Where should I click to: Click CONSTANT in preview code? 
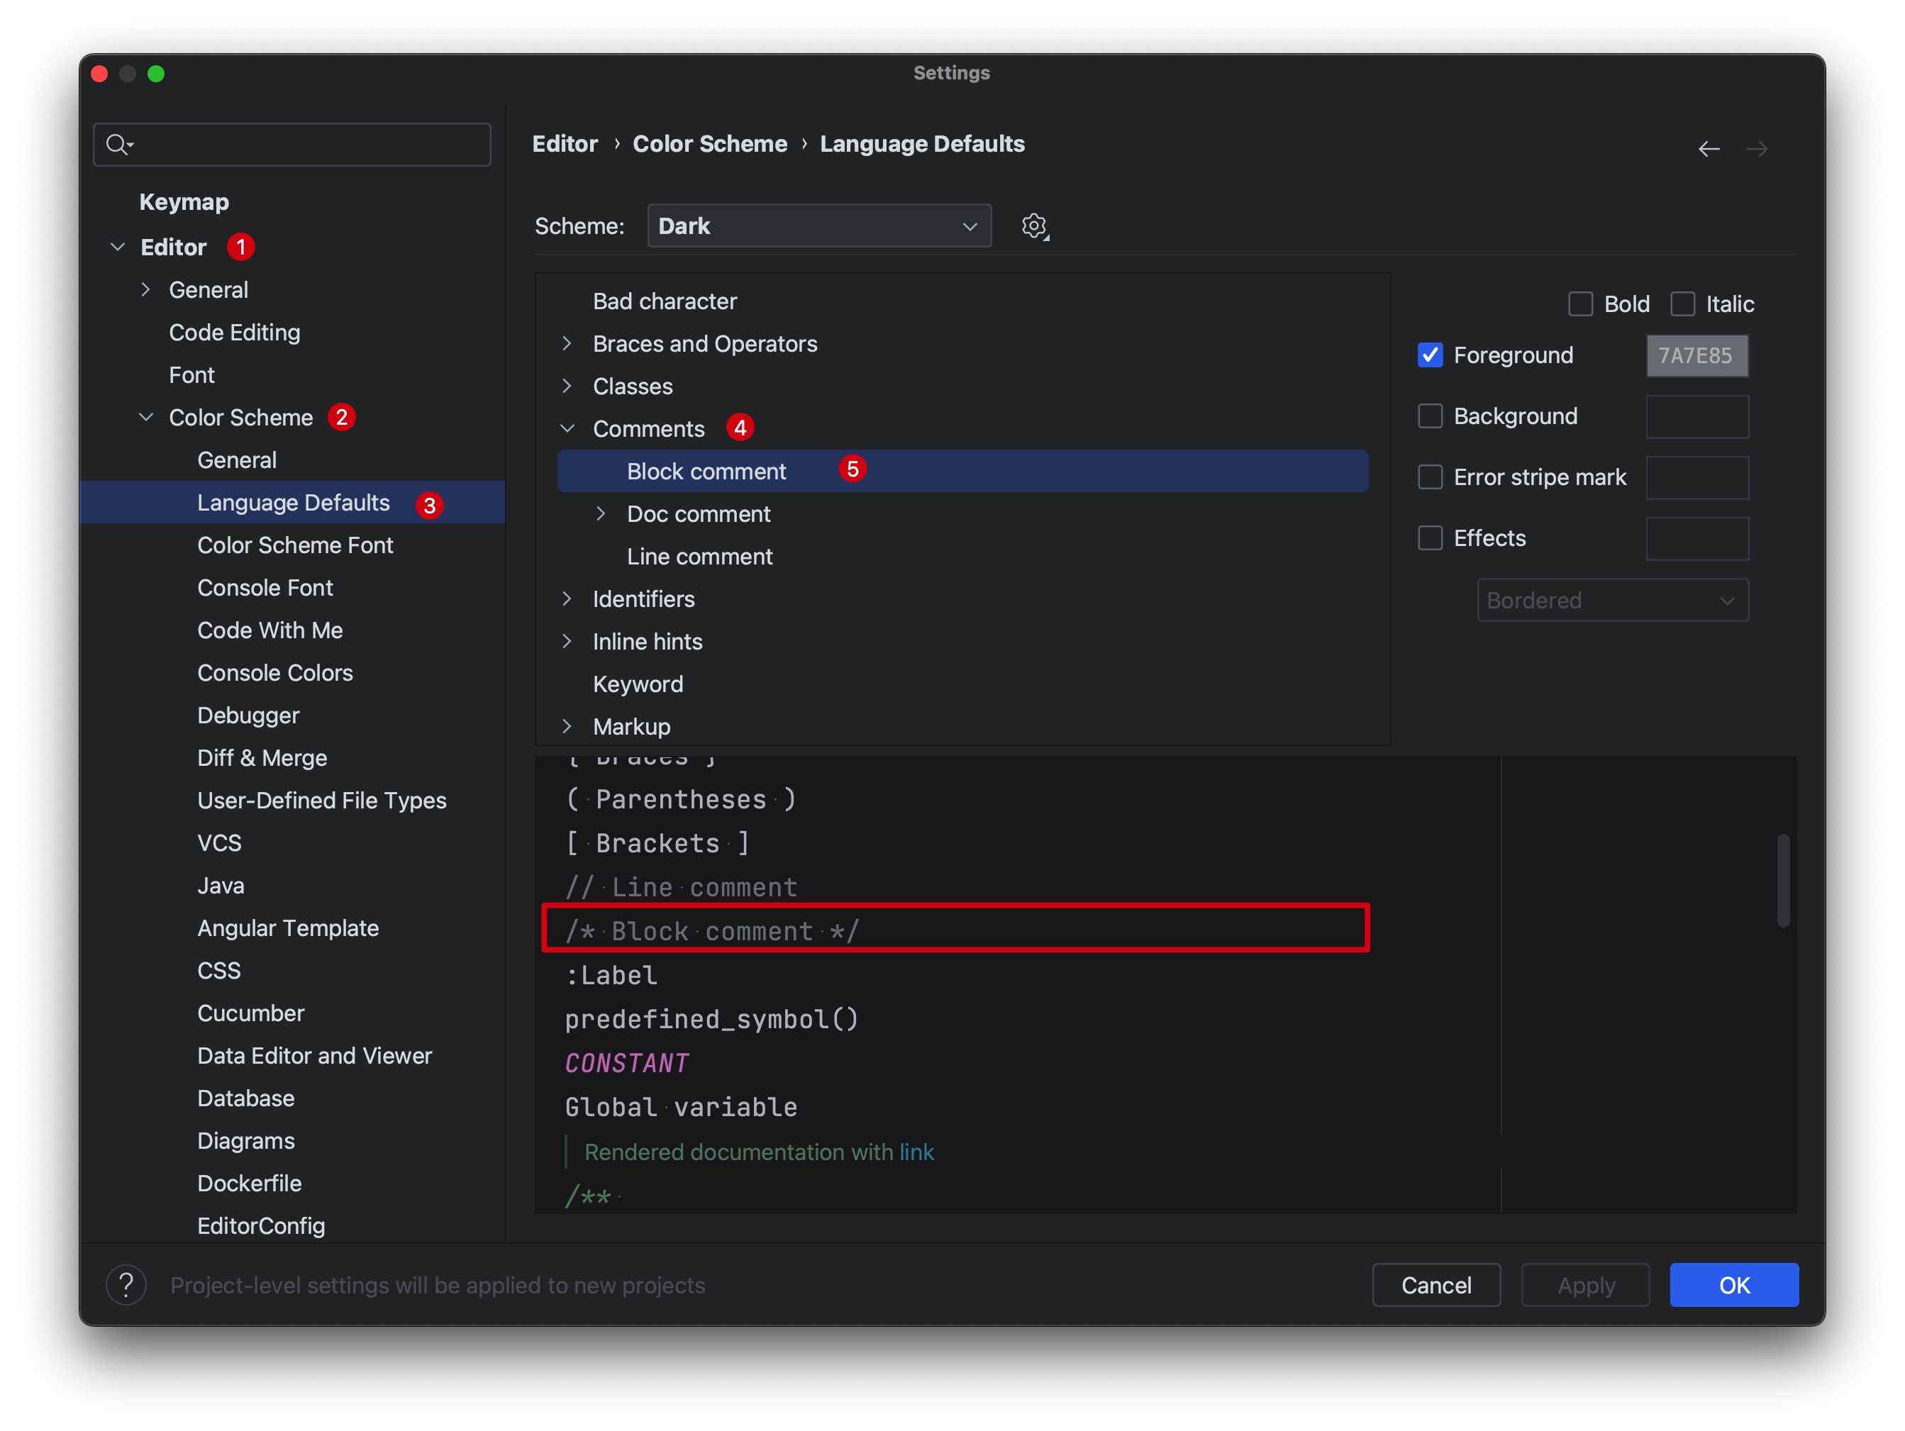click(x=627, y=1064)
